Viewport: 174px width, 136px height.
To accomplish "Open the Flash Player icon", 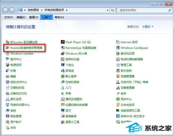I will click(x=63, y=42).
